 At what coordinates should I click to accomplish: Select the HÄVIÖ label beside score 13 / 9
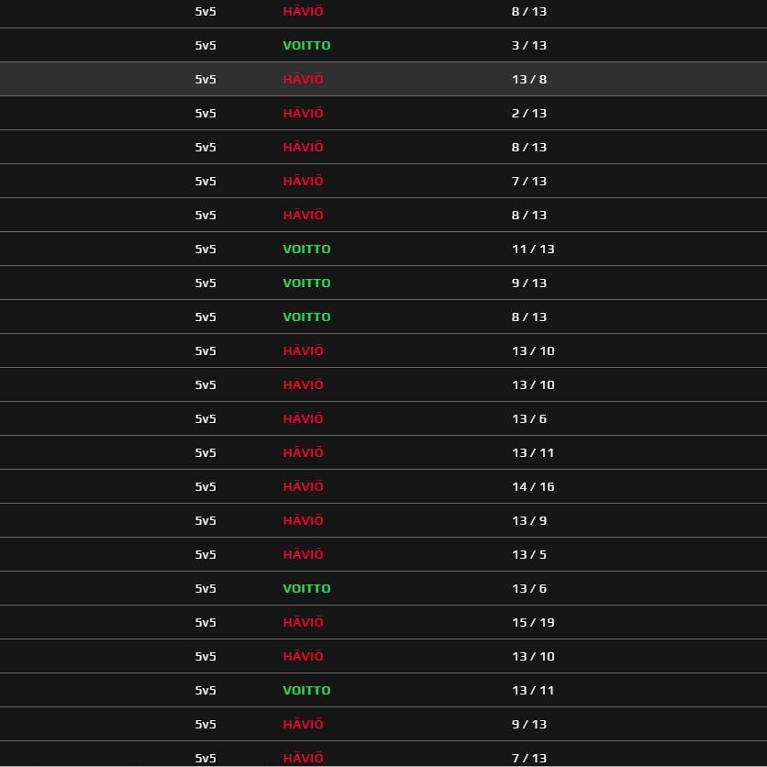(304, 520)
